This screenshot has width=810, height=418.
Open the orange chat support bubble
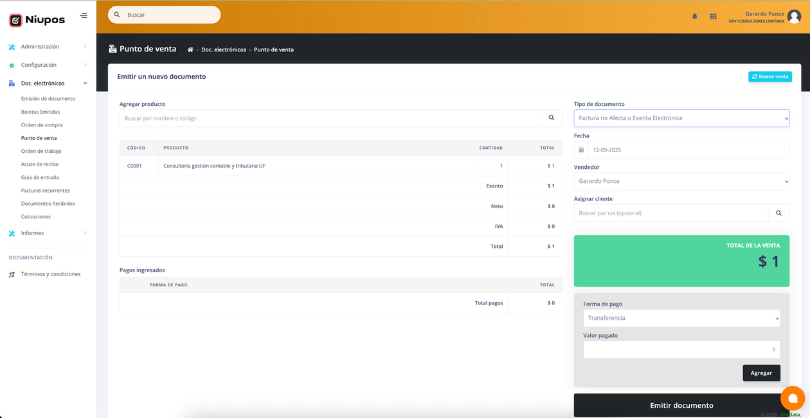coord(793,399)
